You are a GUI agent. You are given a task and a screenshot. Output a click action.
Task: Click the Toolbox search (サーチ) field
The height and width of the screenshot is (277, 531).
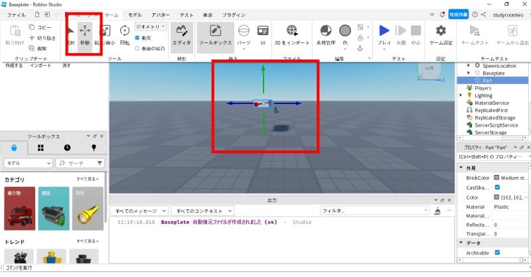pyautogui.click(x=80, y=163)
